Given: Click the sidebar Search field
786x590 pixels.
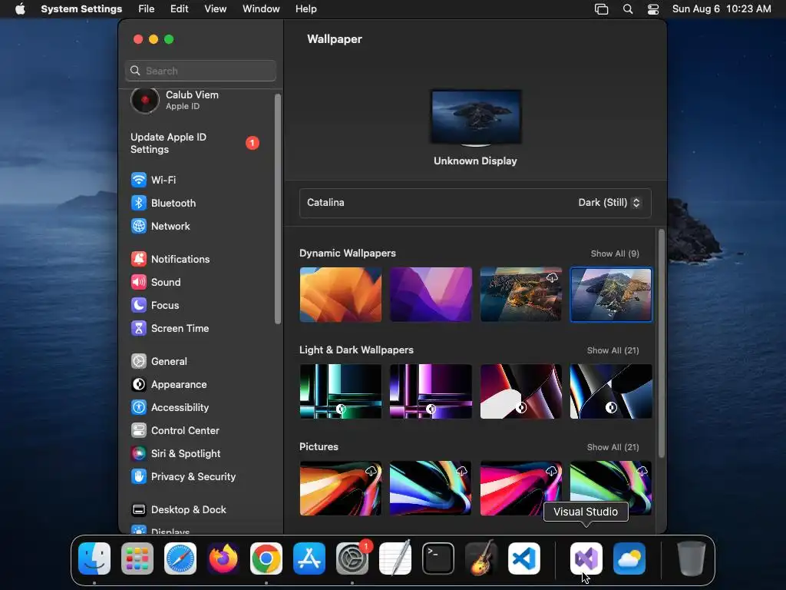Looking at the screenshot, I should point(200,71).
